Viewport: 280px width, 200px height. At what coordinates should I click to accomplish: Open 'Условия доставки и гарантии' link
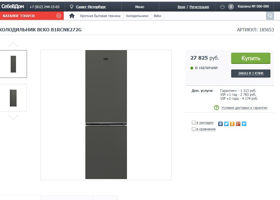tap(244, 108)
